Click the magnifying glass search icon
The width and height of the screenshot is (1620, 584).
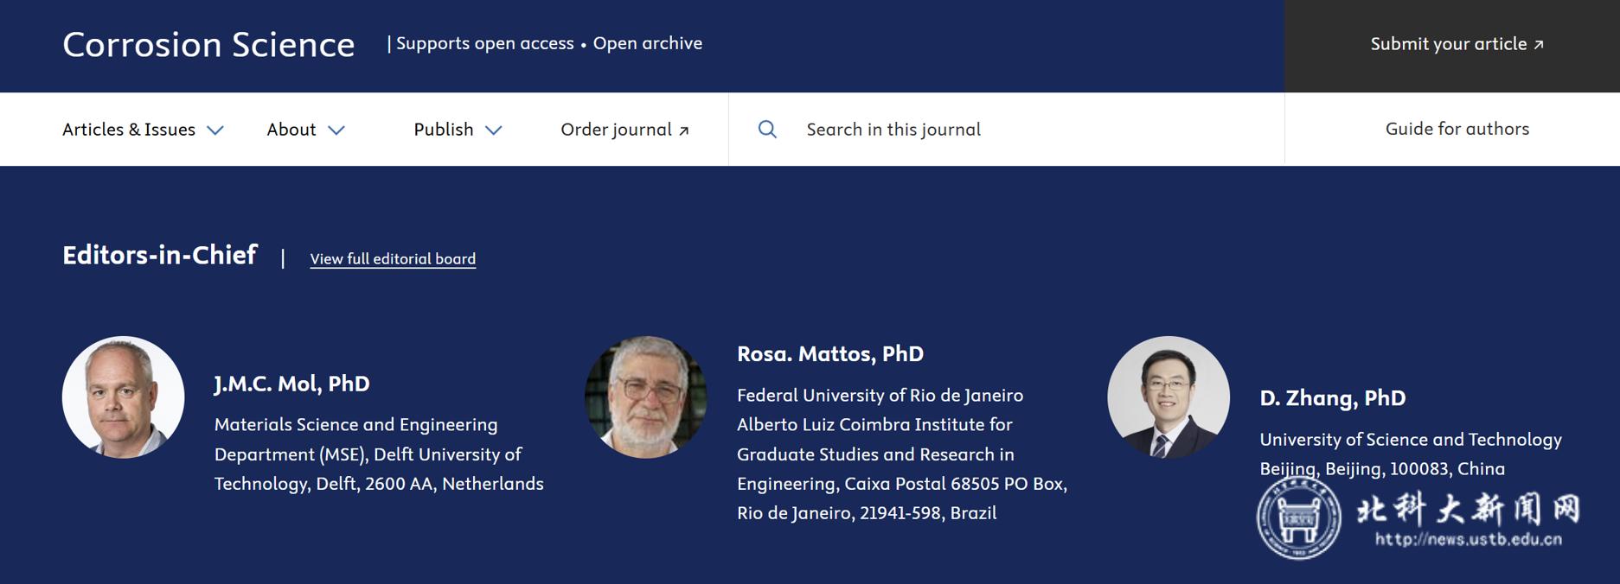pos(767,130)
